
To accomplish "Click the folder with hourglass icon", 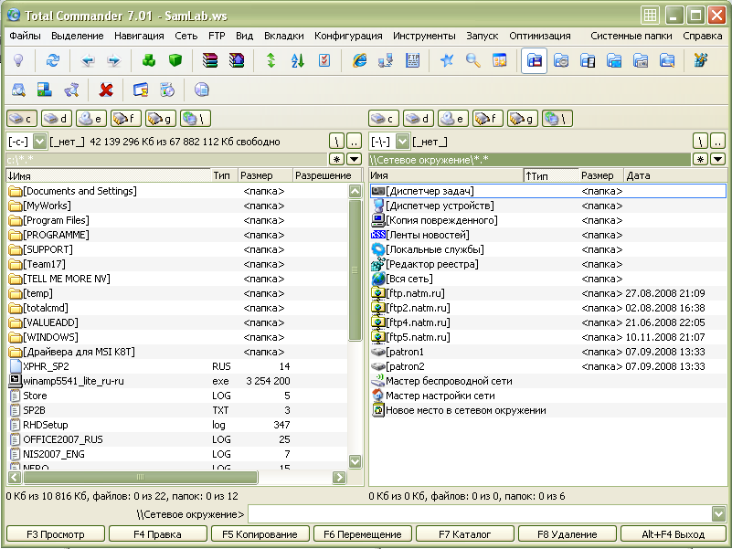I will [x=141, y=90].
